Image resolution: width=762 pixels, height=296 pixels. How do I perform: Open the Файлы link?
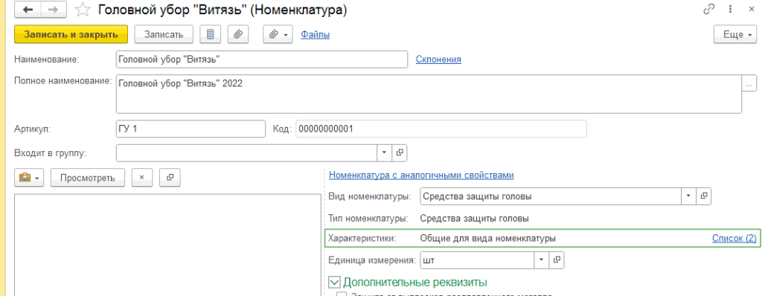(316, 34)
